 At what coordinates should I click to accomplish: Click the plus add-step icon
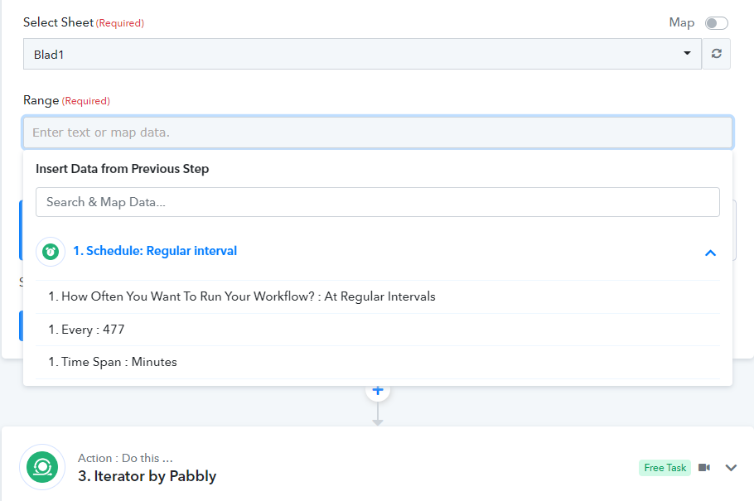coord(378,390)
